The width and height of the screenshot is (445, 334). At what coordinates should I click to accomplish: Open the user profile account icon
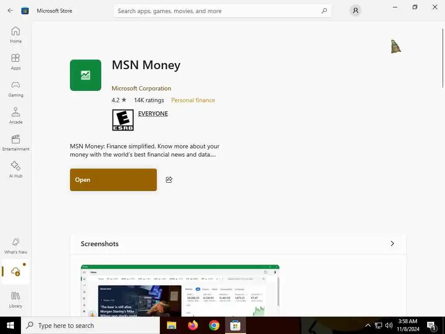click(x=355, y=11)
